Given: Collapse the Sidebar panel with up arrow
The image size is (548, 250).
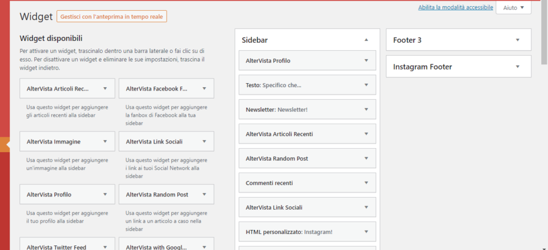Looking at the screenshot, I should tap(366, 40).
